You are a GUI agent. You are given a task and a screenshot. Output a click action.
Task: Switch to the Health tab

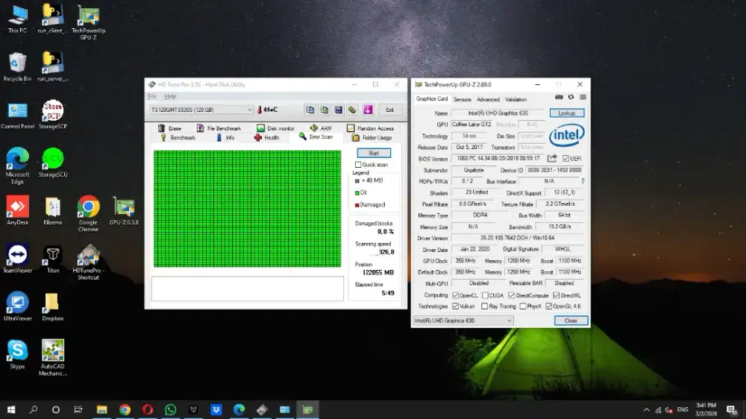click(267, 137)
